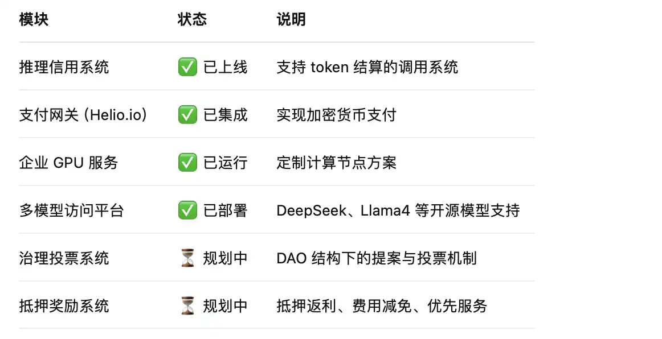Click the 说明 column header
The height and width of the screenshot is (339, 662).
point(291,20)
